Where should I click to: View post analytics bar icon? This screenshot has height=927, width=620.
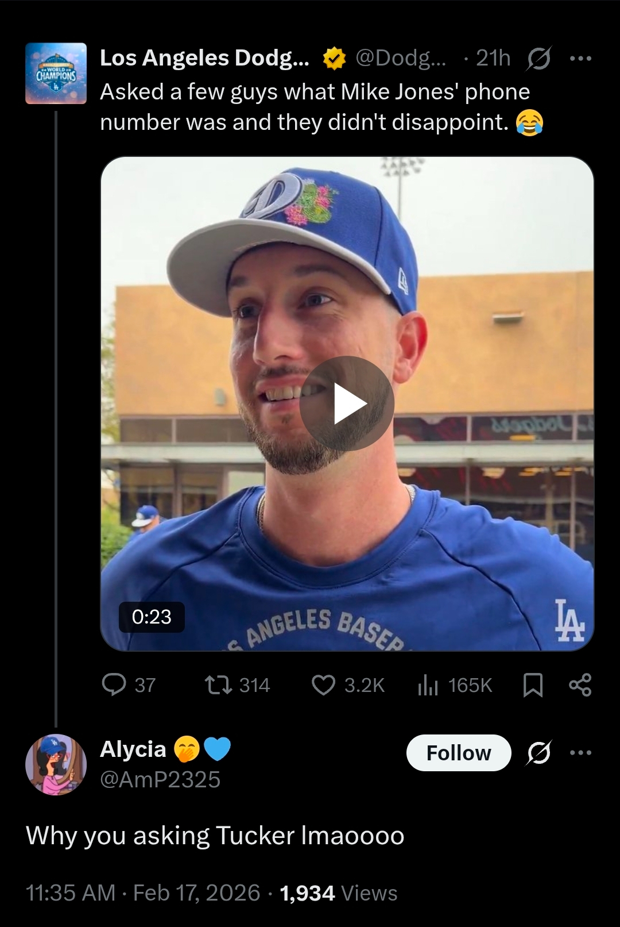(x=428, y=684)
